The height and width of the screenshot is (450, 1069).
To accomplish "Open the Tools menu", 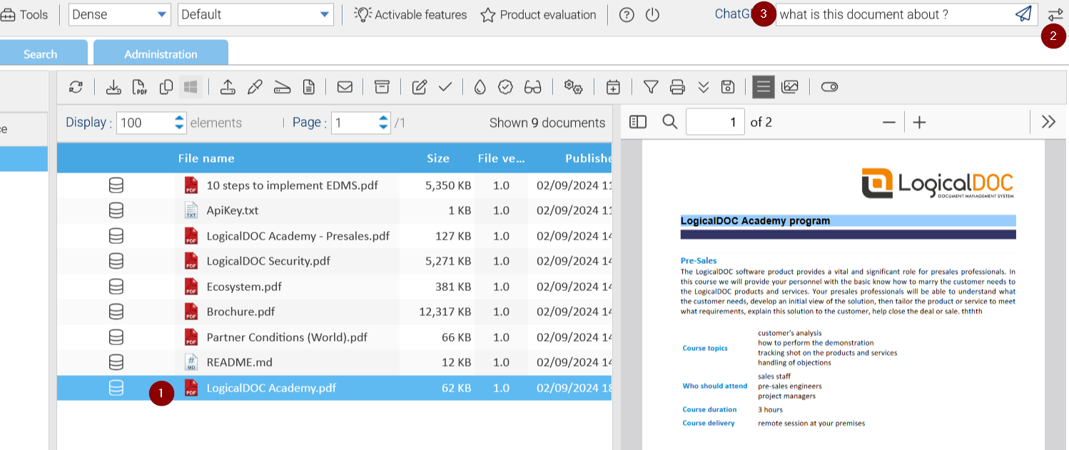I will pos(25,14).
